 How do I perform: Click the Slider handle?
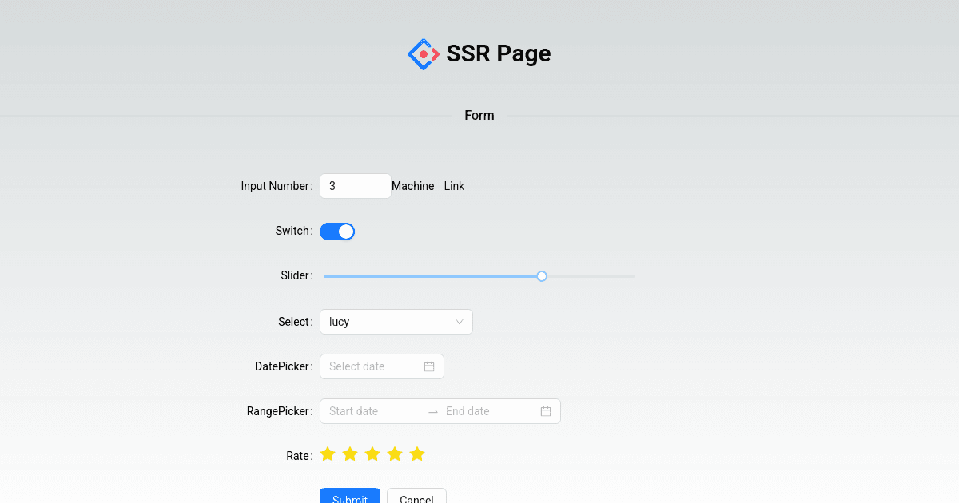tap(541, 275)
